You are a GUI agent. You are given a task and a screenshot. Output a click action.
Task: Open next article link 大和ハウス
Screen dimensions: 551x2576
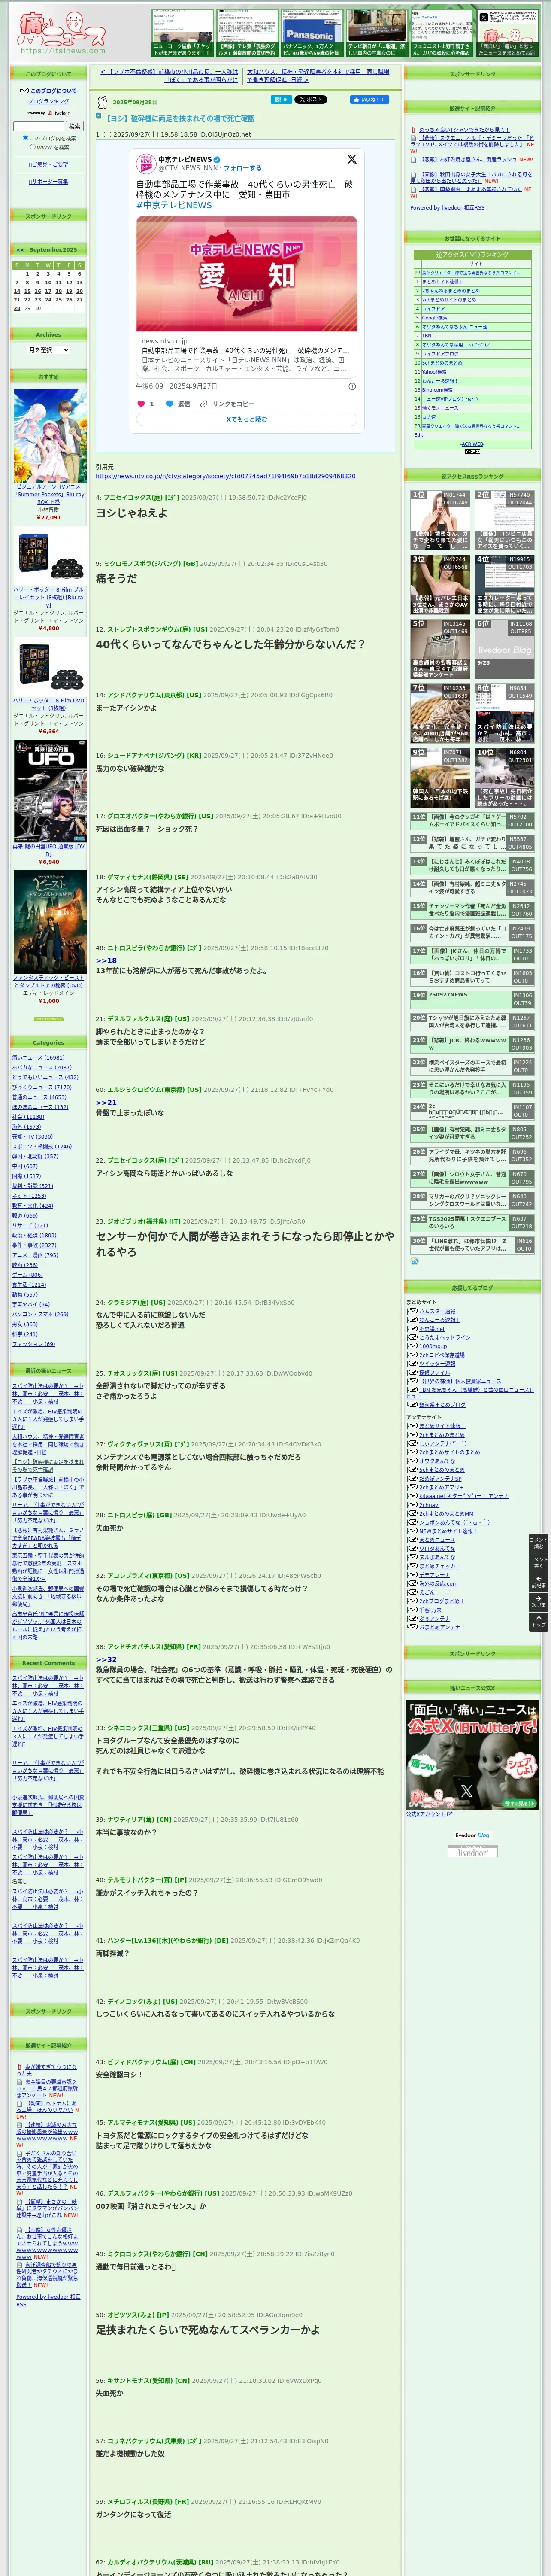coord(318,76)
